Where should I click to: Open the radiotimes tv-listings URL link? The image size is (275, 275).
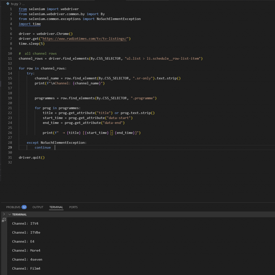coord(85,39)
